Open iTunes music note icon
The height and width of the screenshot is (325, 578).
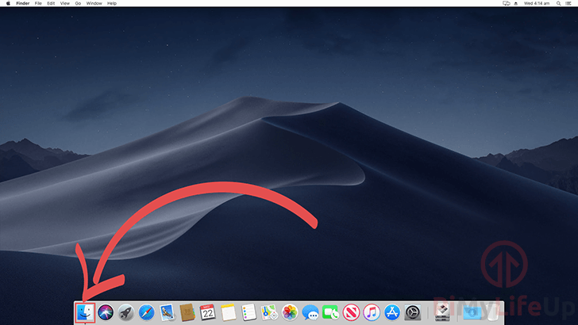coord(372,313)
